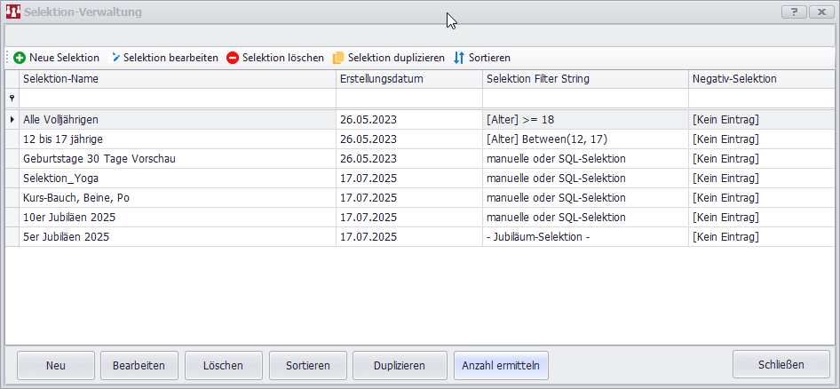Click the row indicator arrow for Alle Volljährigen
Viewport: 840px width, 389px height.
(x=12, y=119)
